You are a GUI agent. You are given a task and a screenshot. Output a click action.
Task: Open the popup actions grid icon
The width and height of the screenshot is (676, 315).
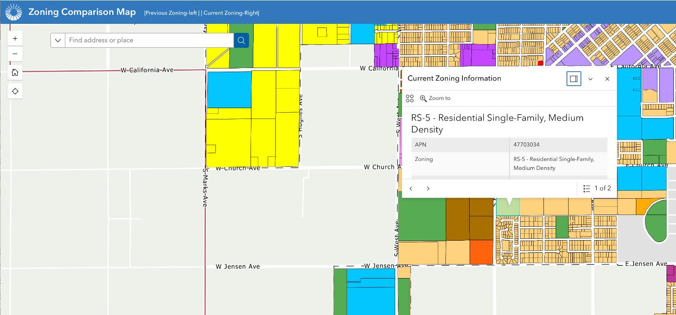410,98
